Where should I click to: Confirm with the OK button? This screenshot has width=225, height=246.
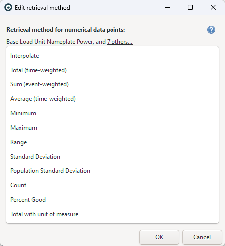[159, 237]
